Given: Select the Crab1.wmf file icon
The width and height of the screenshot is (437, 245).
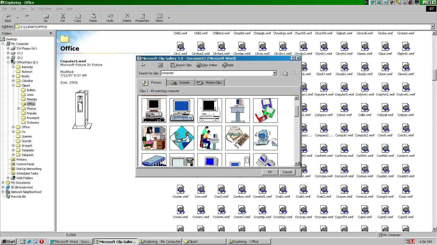Looking at the screenshot, I should (x=283, y=189).
